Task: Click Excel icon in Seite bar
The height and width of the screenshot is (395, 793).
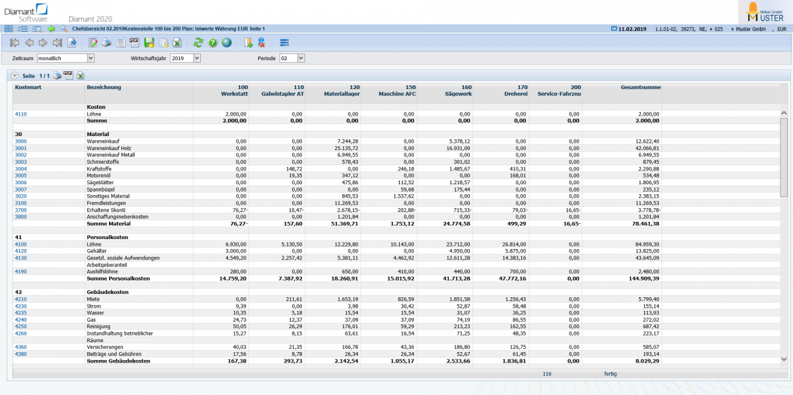Action: 80,75
